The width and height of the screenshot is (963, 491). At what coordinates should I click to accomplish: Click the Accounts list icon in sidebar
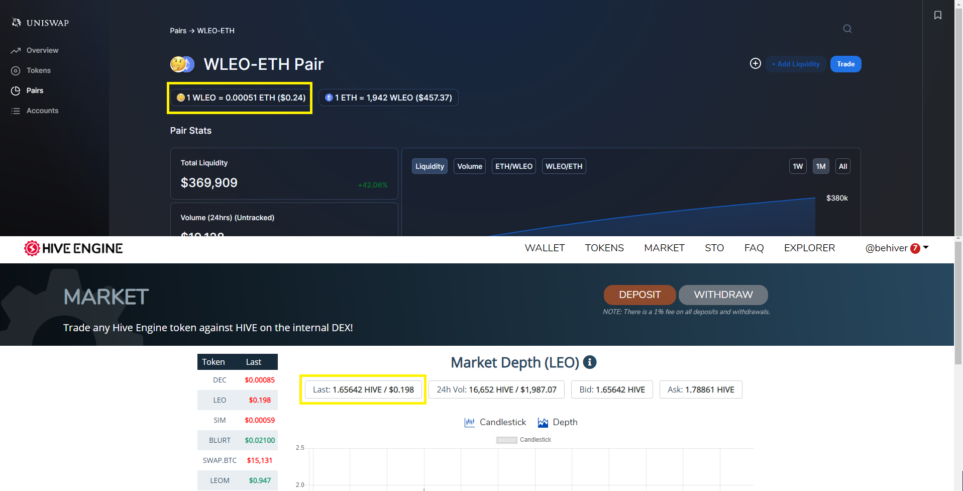tap(16, 111)
